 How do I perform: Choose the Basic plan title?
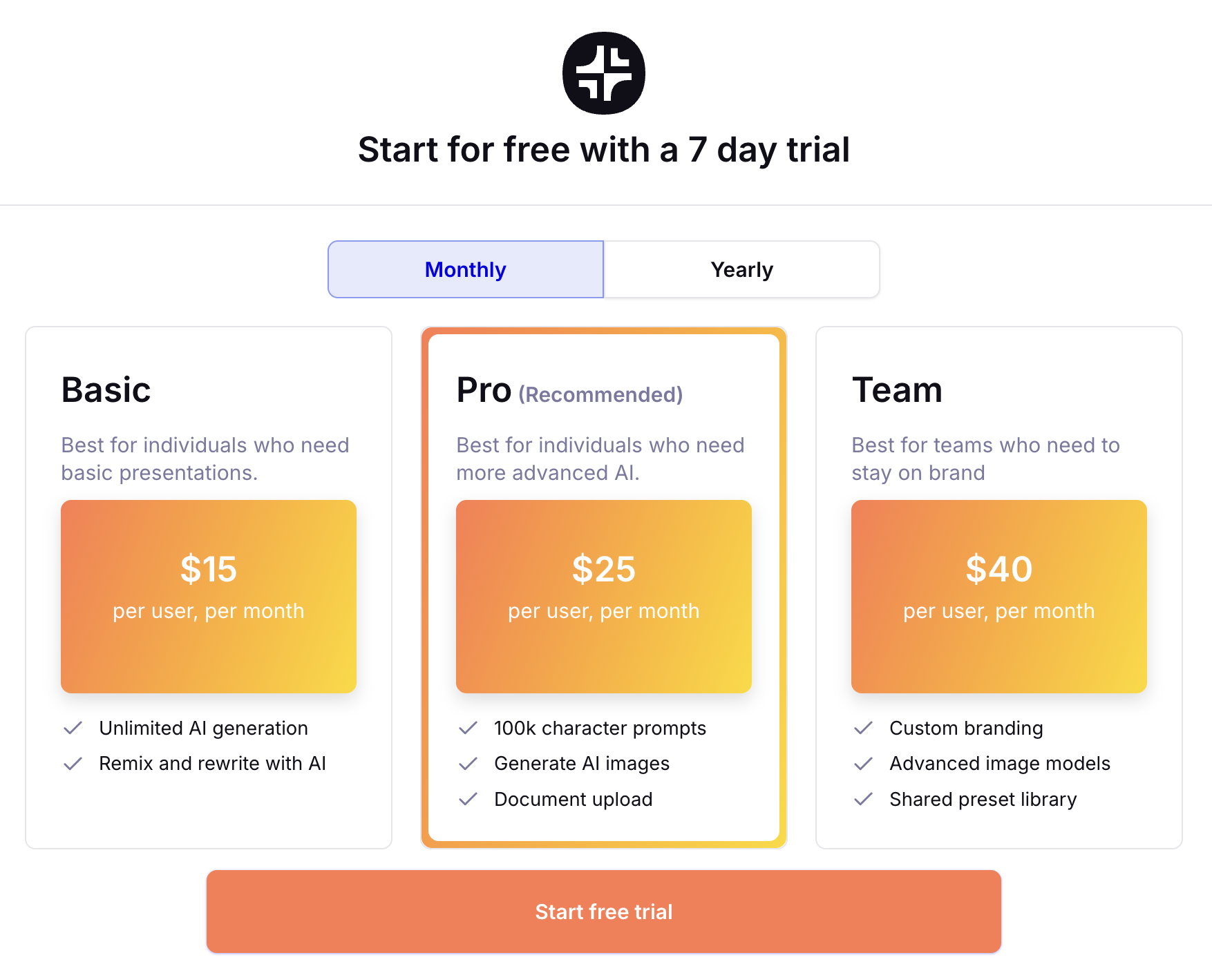[x=106, y=389]
